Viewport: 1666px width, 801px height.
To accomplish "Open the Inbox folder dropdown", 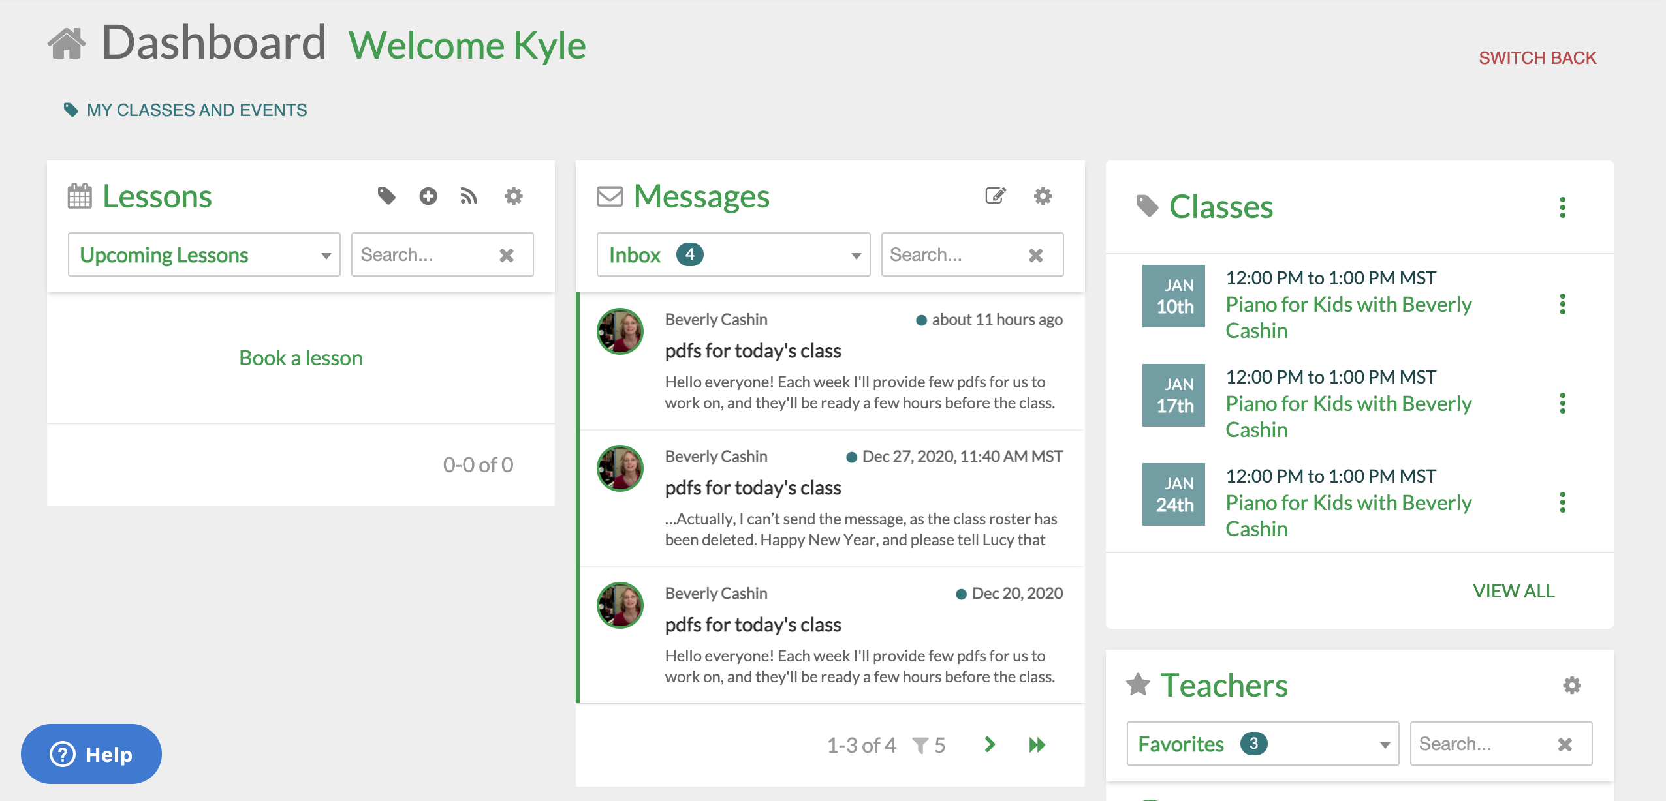I will (x=733, y=254).
